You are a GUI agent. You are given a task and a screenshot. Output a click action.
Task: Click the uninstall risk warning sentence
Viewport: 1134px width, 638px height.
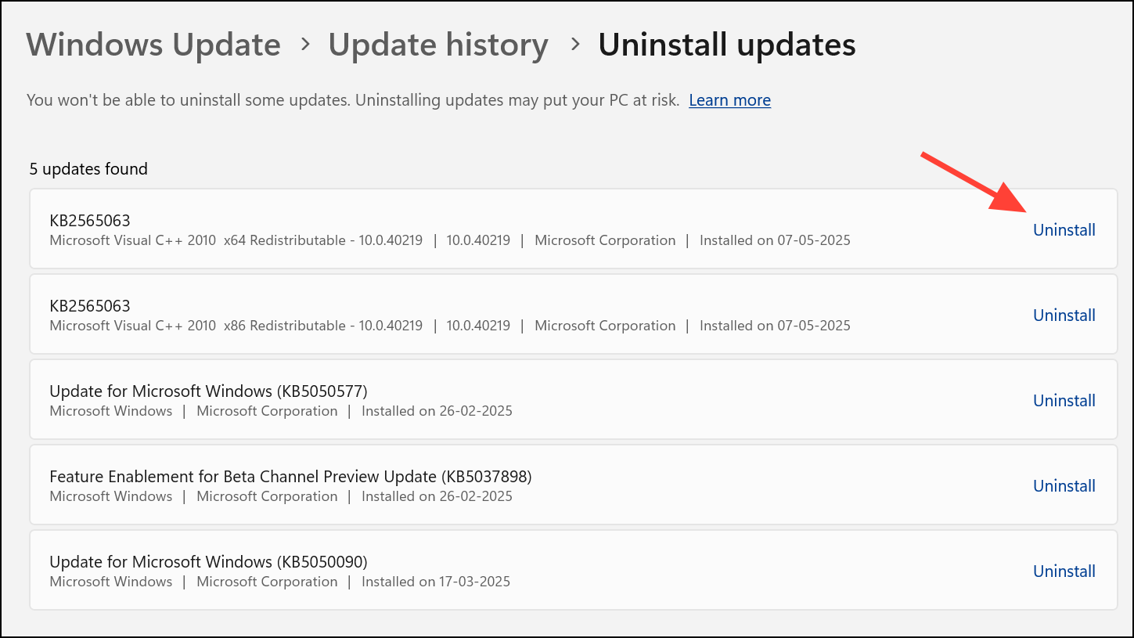(x=353, y=100)
